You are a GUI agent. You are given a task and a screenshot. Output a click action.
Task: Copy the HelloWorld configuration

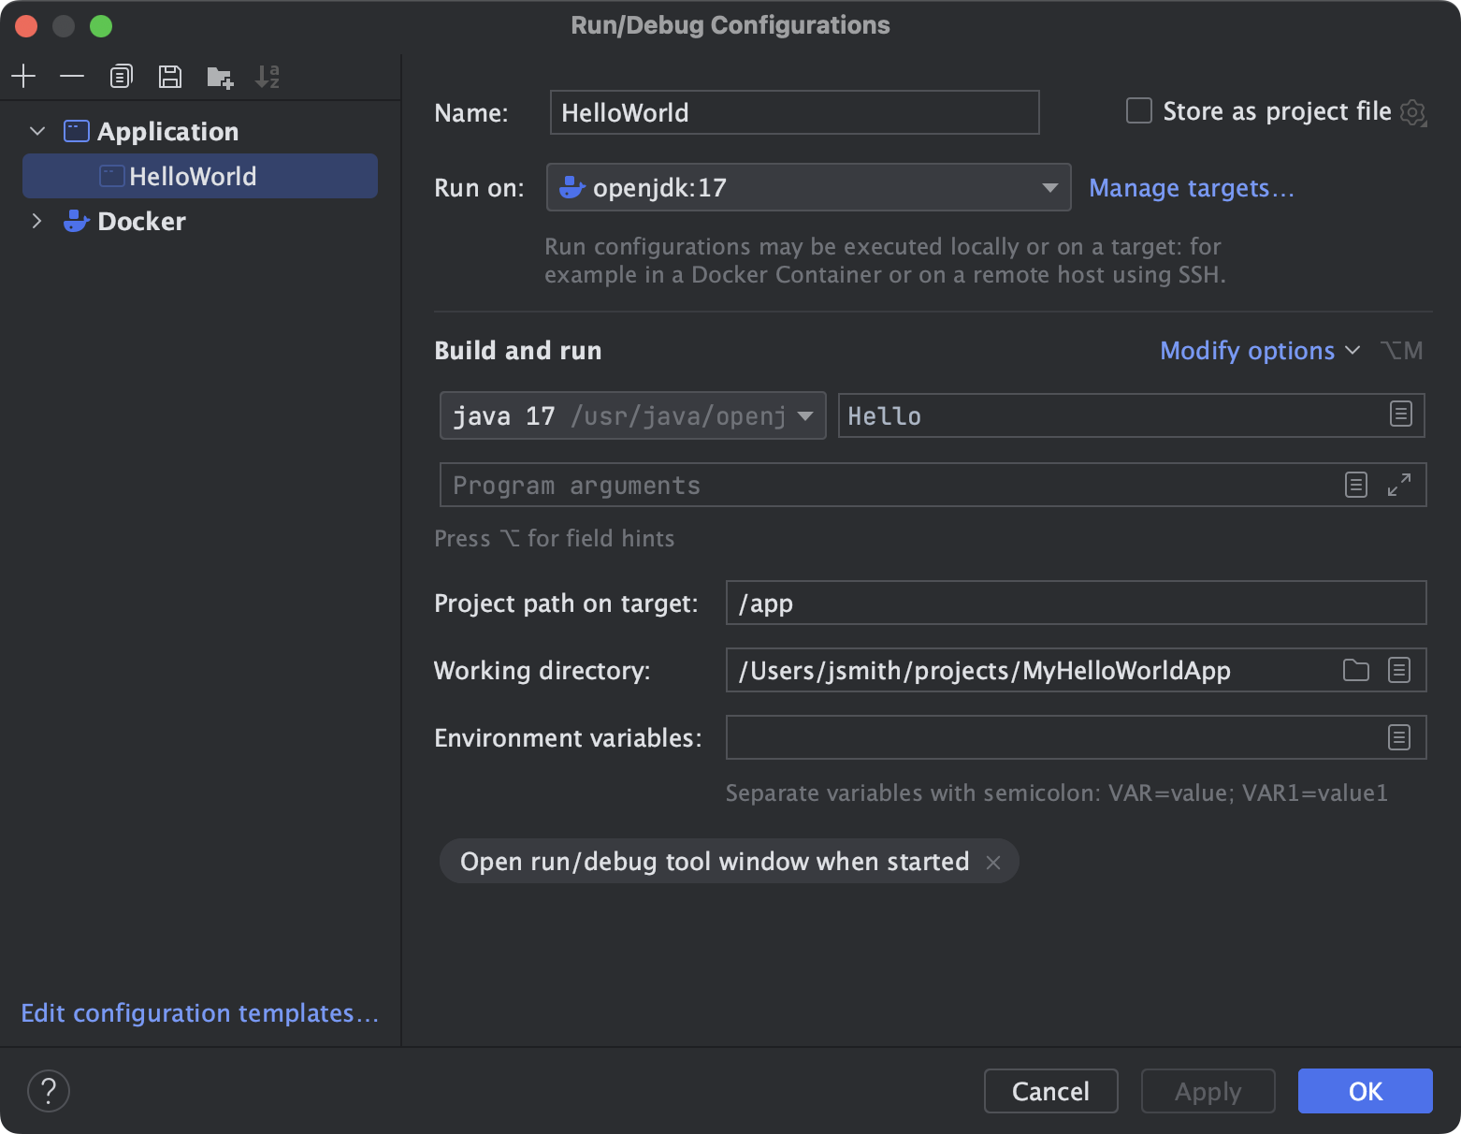point(121,76)
